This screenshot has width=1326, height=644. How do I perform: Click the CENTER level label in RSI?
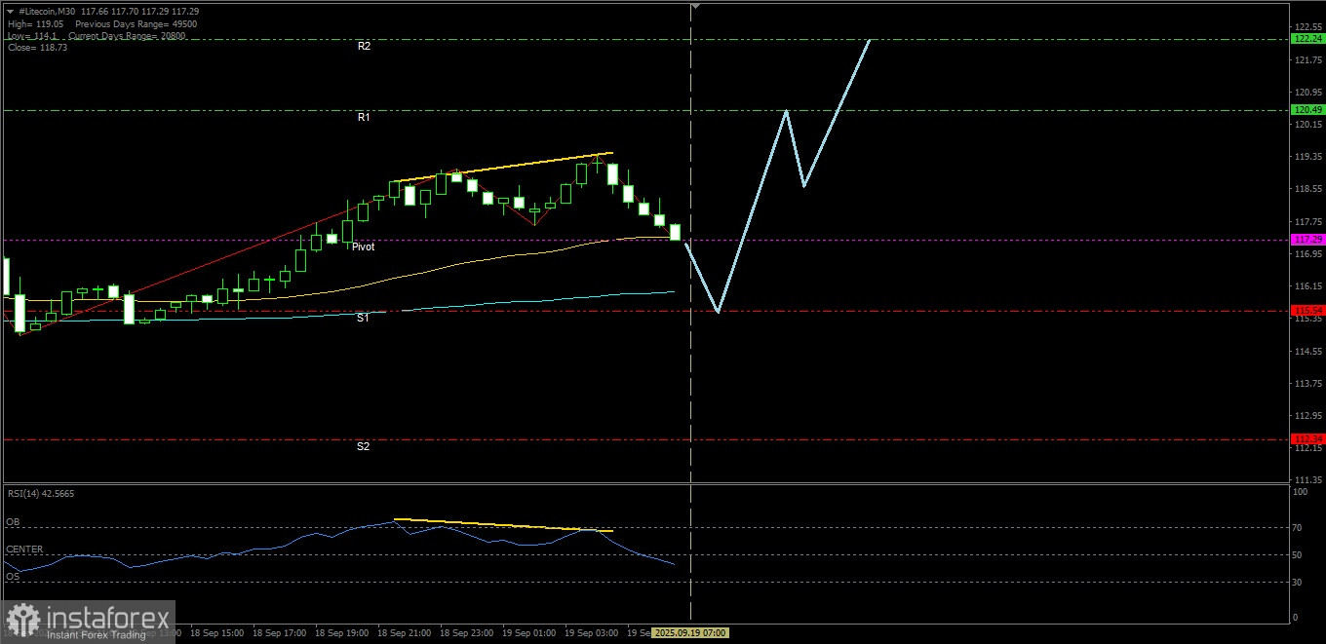23,549
